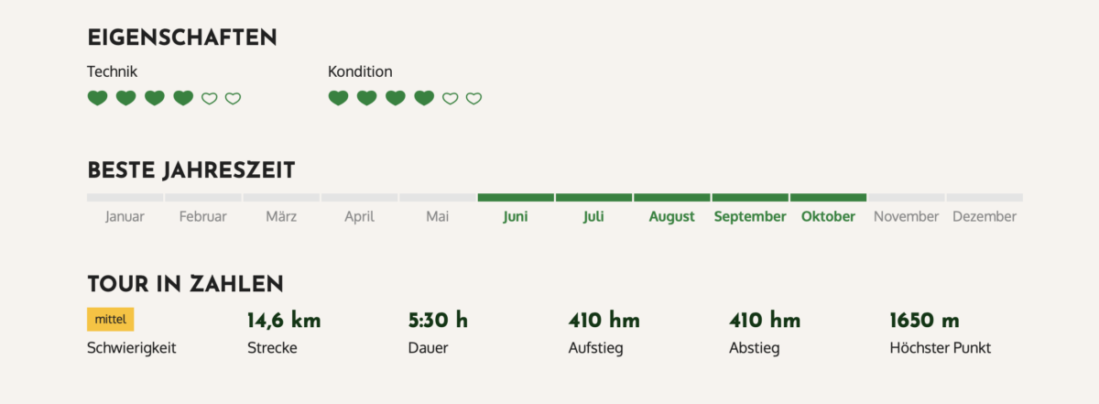This screenshot has width=1099, height=404.
Task: Select the Dezember month label
Action: pos(985,217)
